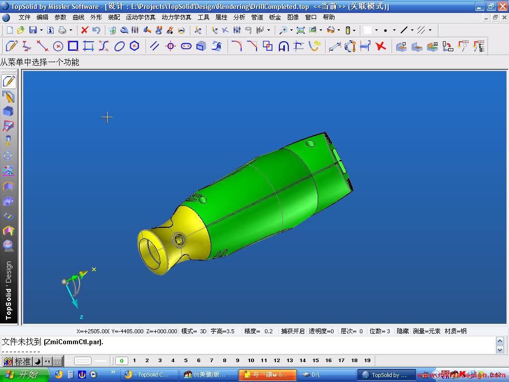Click the undo arrow icon
Screen dimensions: 509x382
coord(96,30)
